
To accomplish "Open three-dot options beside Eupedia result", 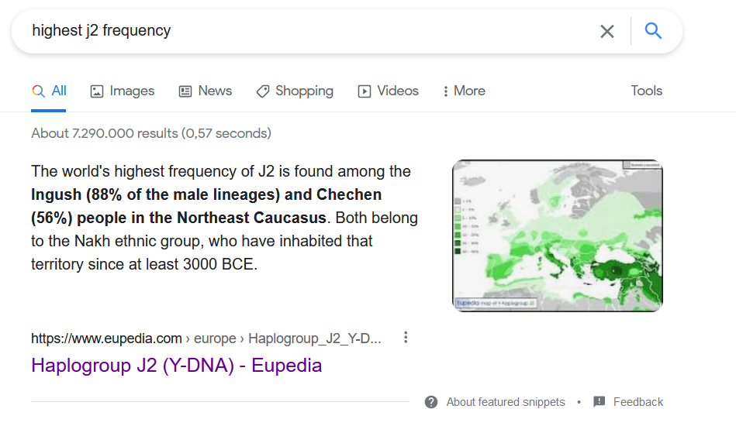I will click(405, 338).
